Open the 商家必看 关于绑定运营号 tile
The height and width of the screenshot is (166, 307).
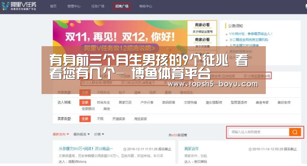pos(202,28)
